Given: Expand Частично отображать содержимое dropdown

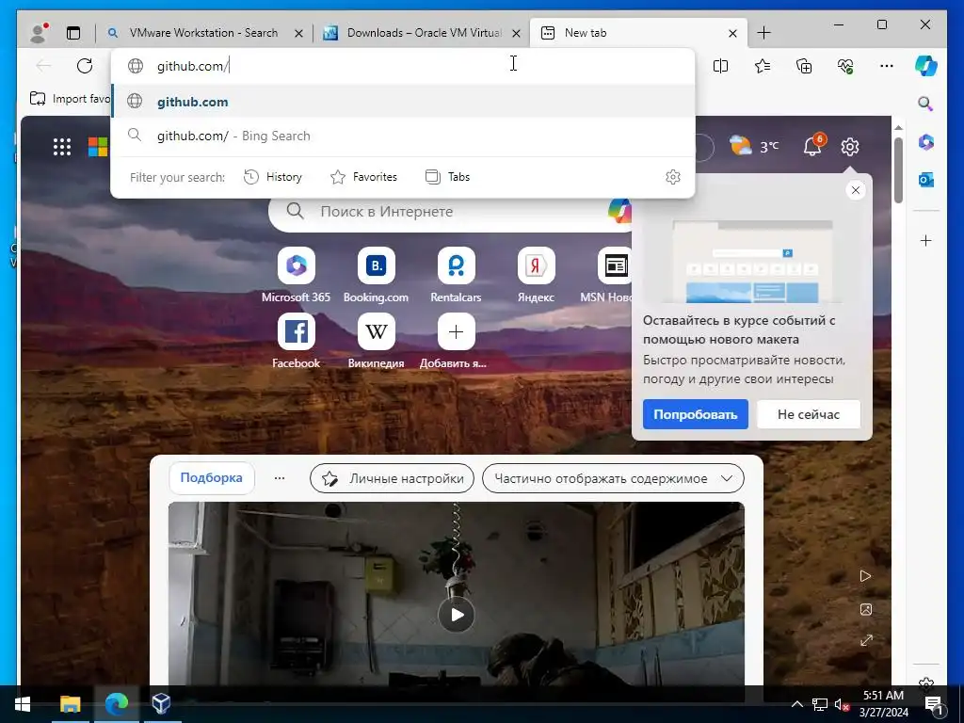Looking at the screenshot, I should 613,478.
